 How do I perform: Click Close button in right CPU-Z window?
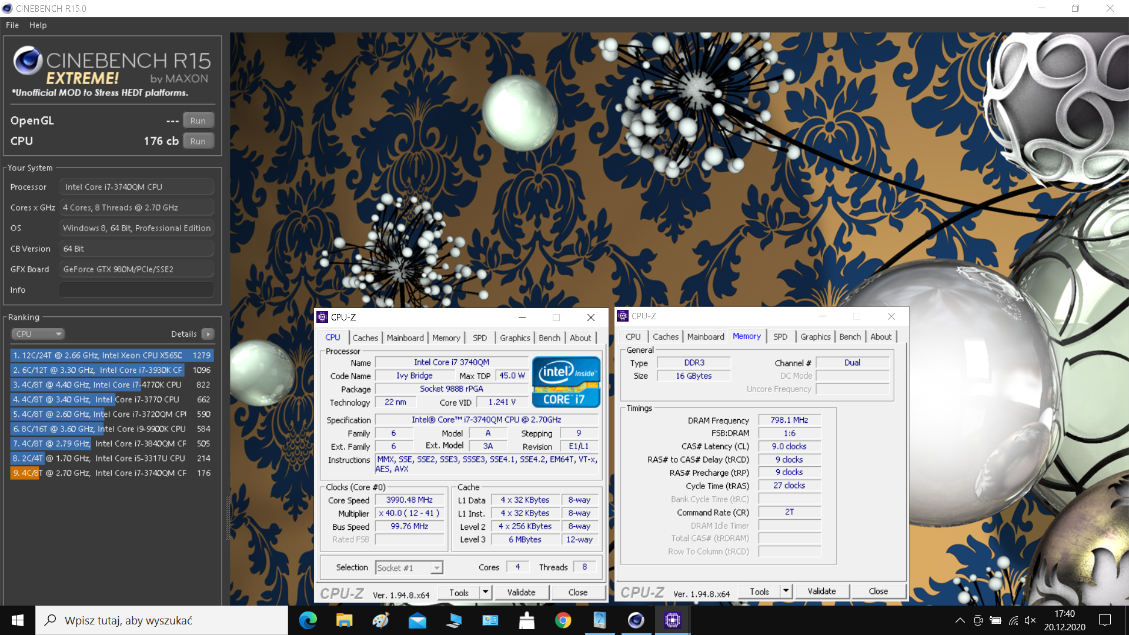click(x=879, y=591)
